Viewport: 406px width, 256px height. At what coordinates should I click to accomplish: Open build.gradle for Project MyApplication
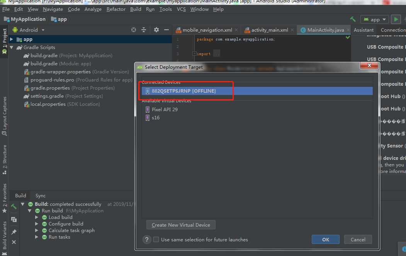[68, 56]
